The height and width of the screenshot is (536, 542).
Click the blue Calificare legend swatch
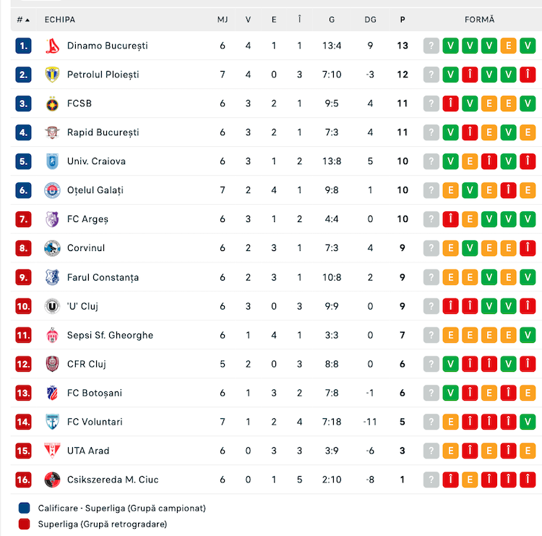24,508
